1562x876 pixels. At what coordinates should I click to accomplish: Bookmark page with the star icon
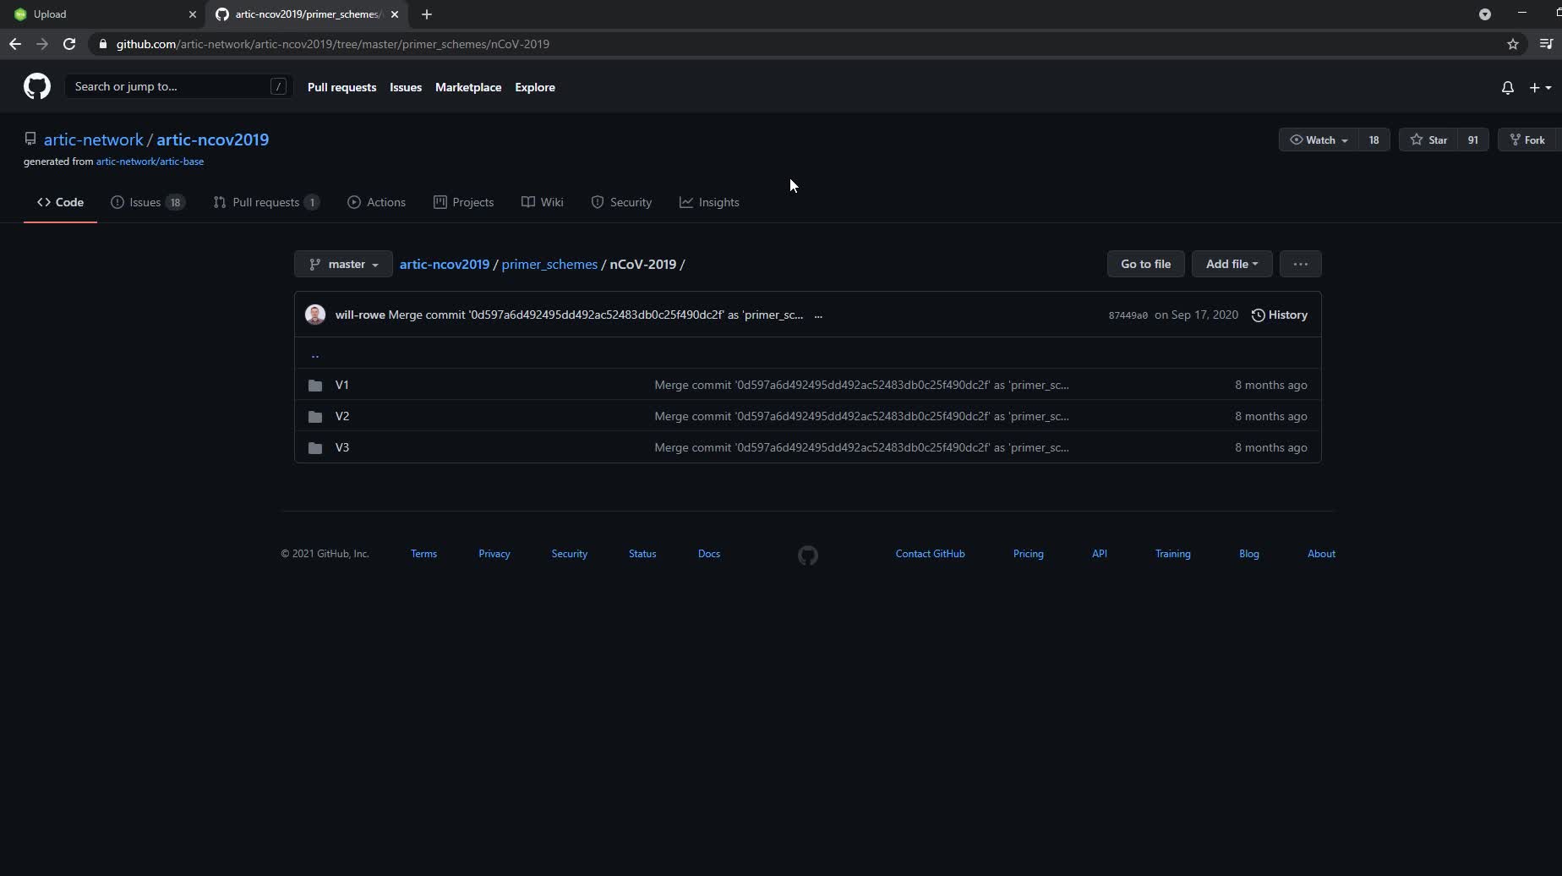click(x=1512, y=44)
